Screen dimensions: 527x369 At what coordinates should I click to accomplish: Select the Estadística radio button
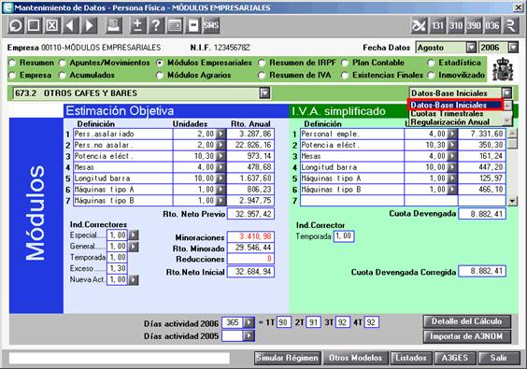coord(431,63)
